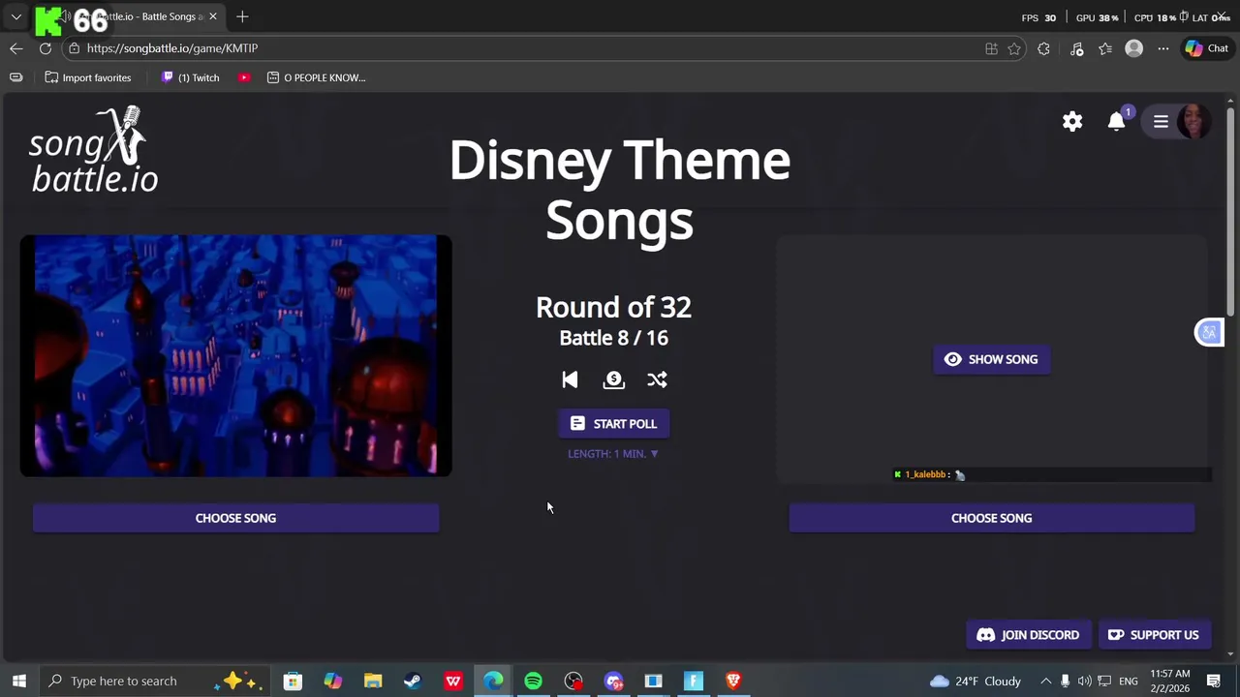
Task: Open File Explorer from taskbar
Action: (373, 681)
